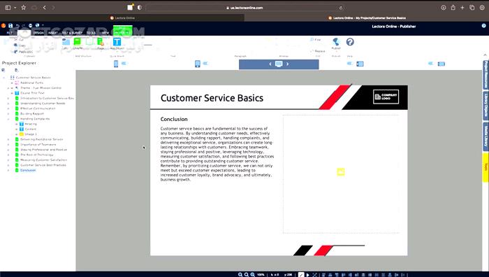Select the Importance of Teamwork page
Viewport: 489px width, 277px height.
click(x=38, y=145)
